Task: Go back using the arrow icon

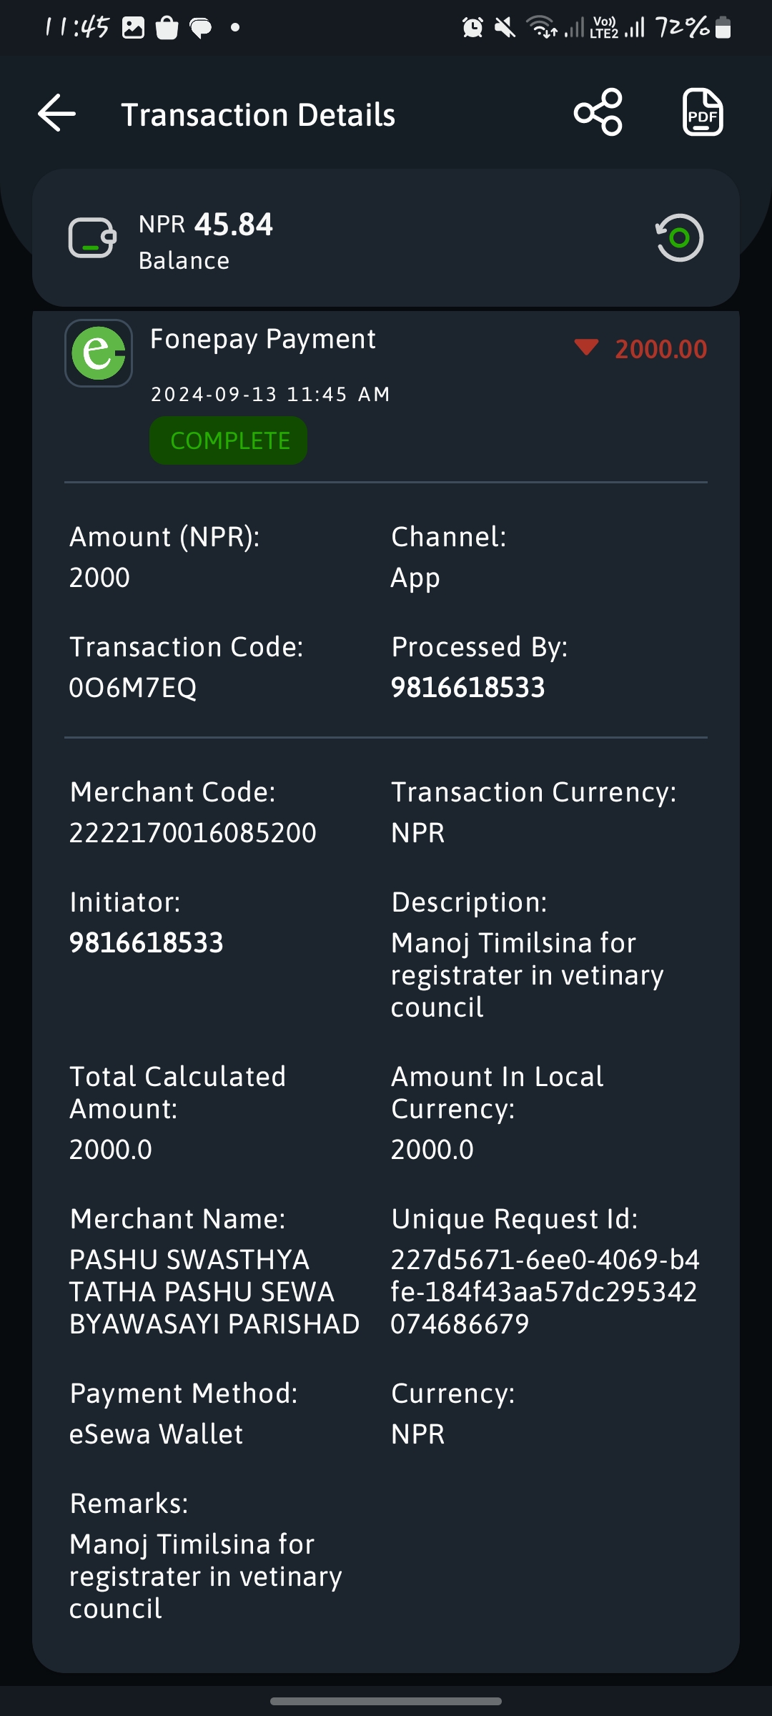Action: (x=57, y=113)
